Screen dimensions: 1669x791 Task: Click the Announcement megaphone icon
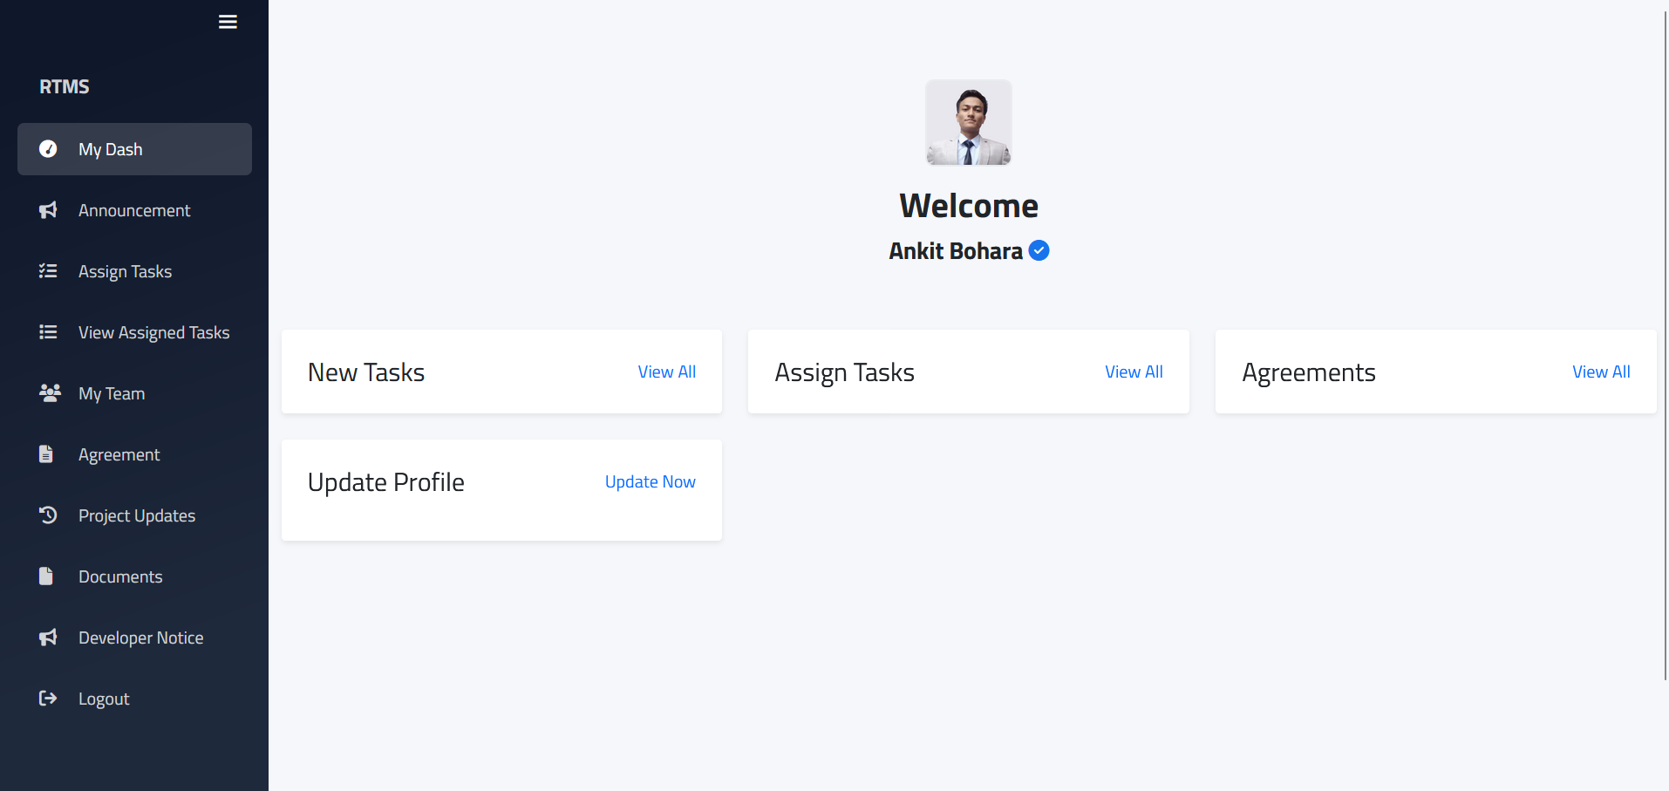click(x=48, y=210)
